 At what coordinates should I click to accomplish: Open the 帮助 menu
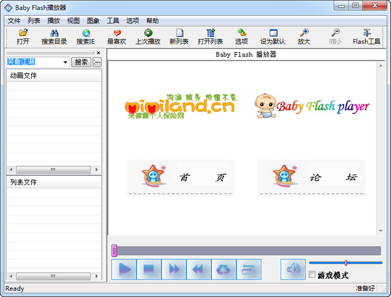click(x=152, y=21)
